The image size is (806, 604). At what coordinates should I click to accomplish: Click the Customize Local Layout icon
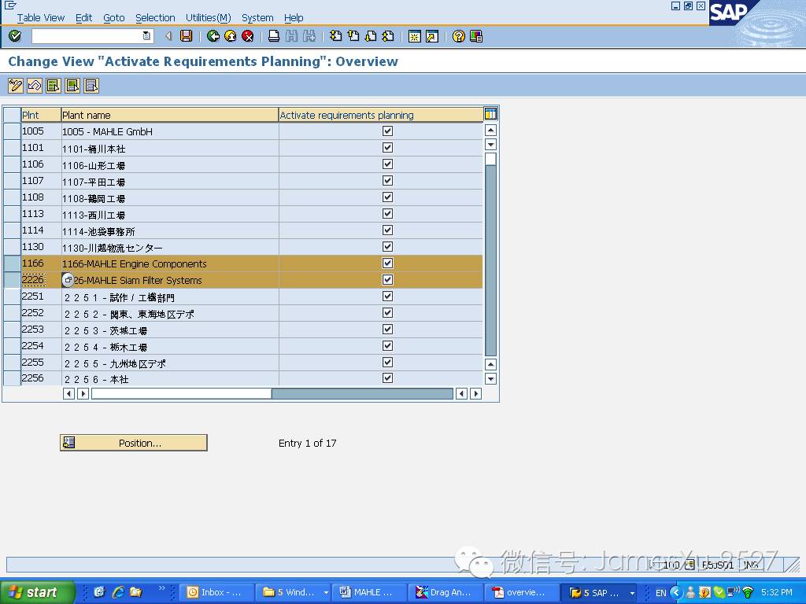pos(476,36)
